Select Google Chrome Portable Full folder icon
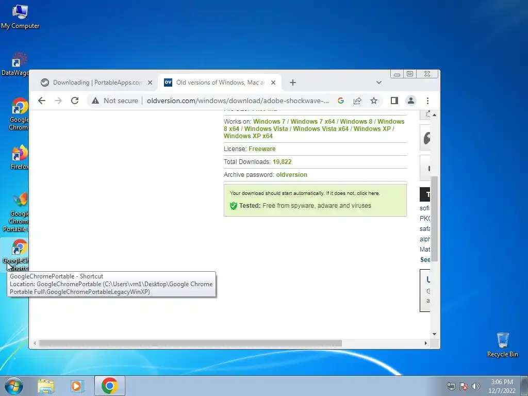The image size is (528, 396). (x=16, y=212)
